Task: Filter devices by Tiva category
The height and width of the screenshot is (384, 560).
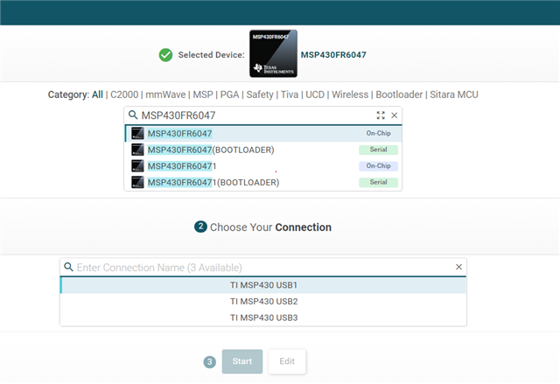Action: [x=290, y=94]
